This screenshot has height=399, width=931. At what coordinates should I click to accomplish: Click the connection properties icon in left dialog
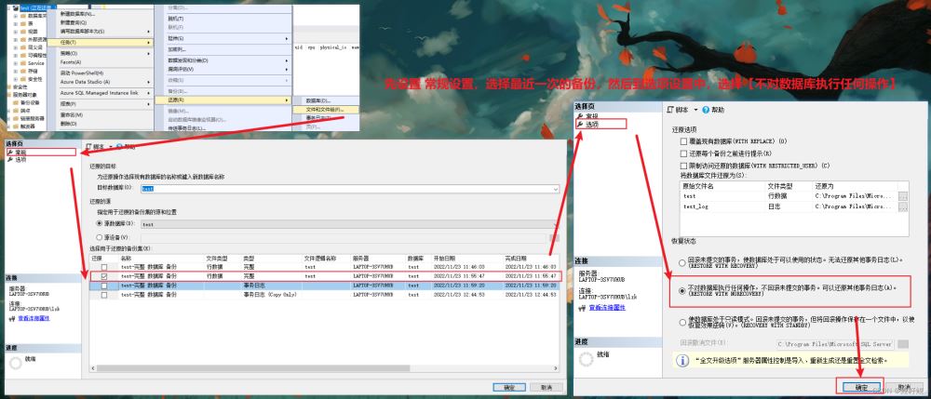pos(11,318)
